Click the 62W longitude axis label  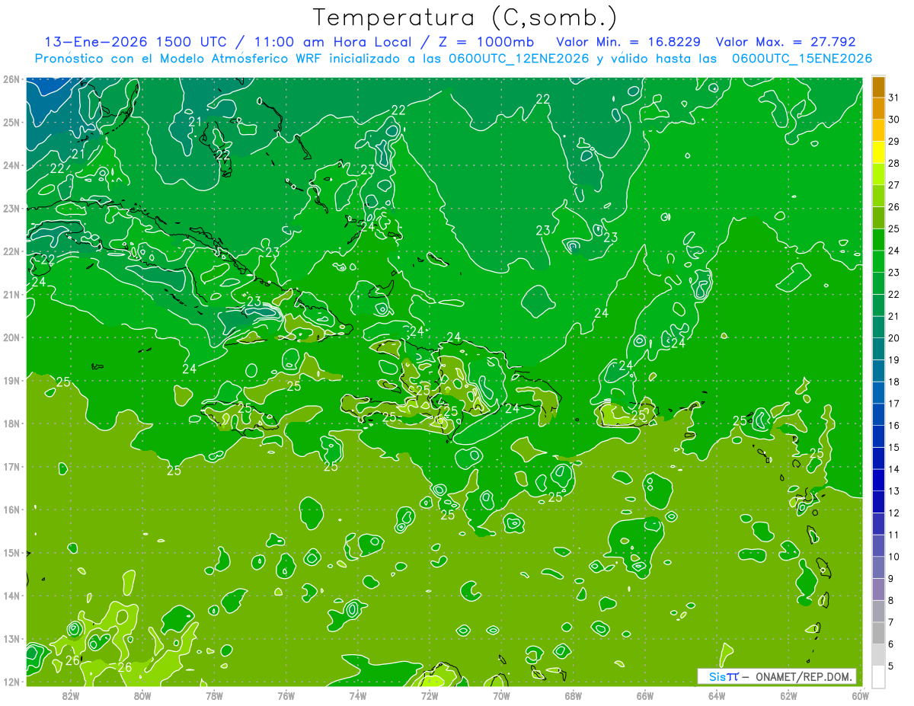point(788,695)
